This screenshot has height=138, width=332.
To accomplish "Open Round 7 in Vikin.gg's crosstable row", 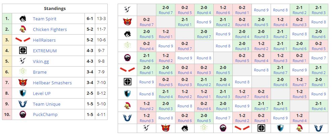I will [x=165, y=13].
